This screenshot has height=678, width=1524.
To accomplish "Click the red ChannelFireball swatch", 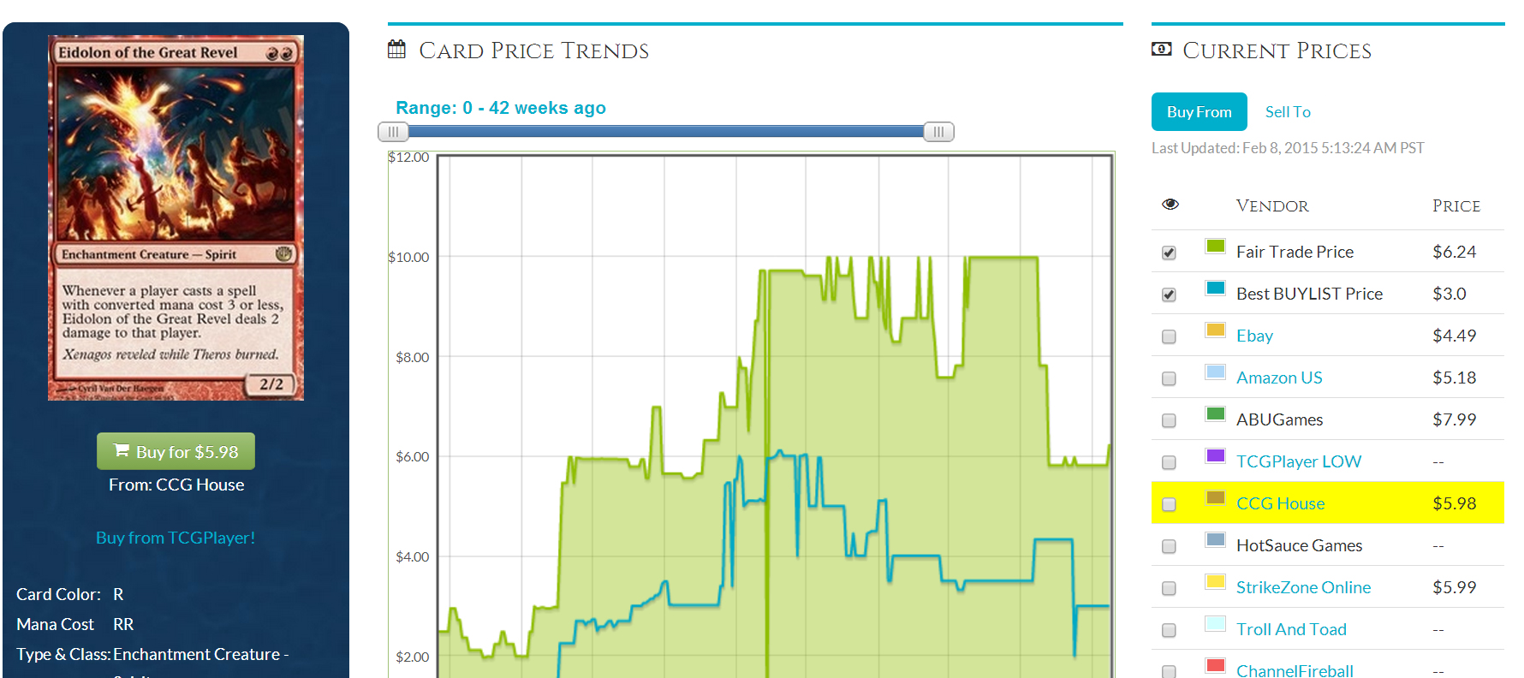I will coord(1215,666).
